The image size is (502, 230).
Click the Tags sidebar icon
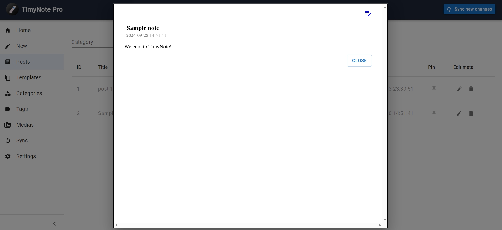pyautogui.click(x=8, y=109)
